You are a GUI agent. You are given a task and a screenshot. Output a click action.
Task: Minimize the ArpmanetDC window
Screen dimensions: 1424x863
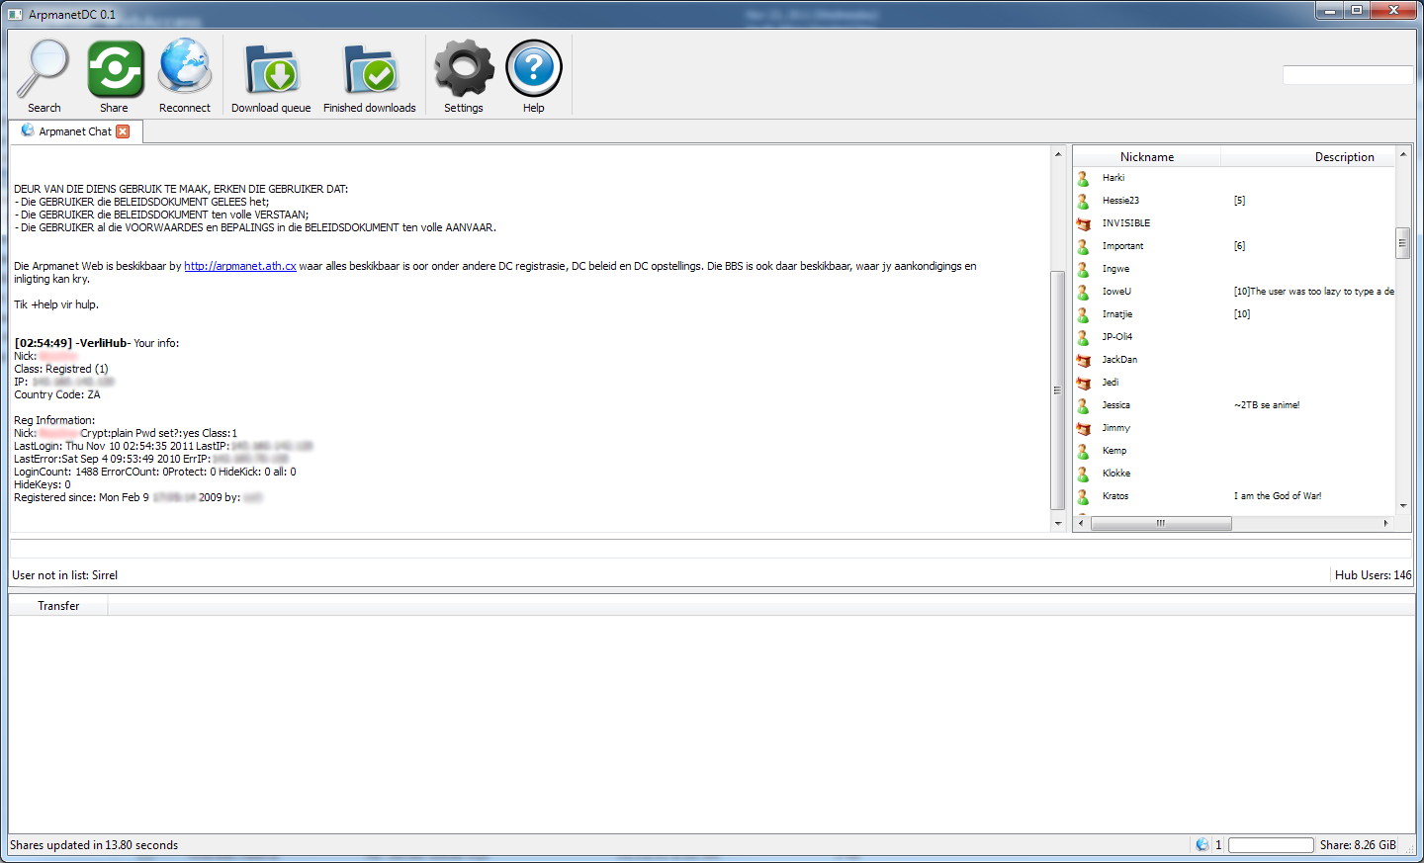coord(1329,10)
